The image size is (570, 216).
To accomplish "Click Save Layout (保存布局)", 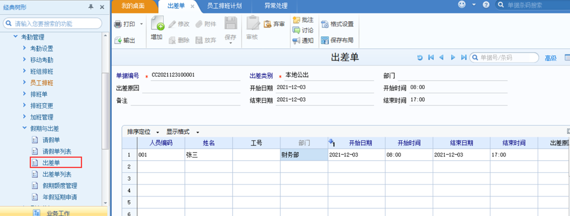I will pyautogui.click(x=337, y=40).
